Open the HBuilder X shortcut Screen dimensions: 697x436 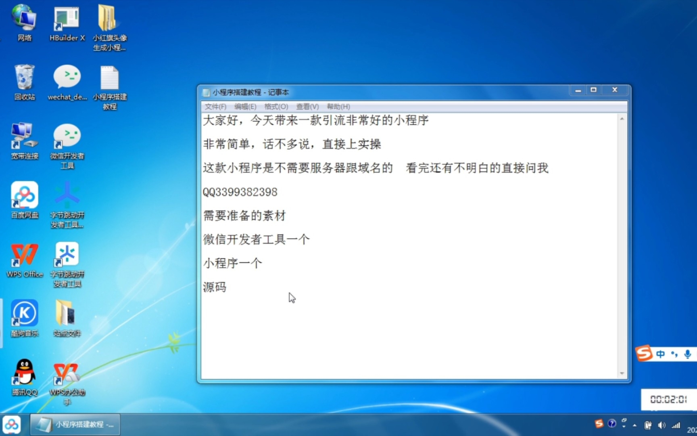[67, 23]
